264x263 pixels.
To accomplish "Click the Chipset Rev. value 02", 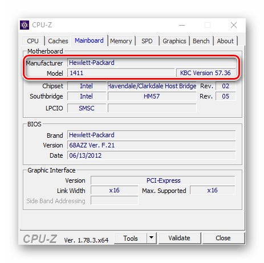I will (x=226, y=86).
